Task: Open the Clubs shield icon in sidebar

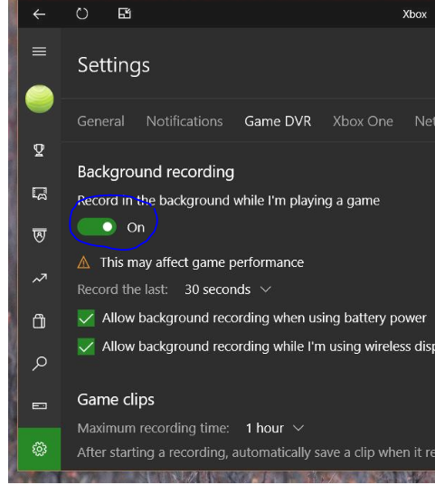Action: (40, 235)
